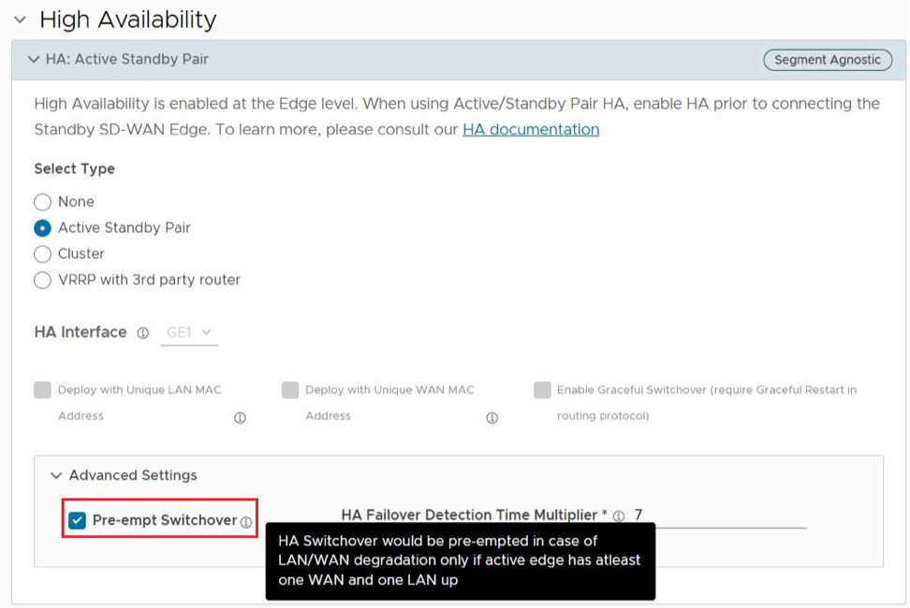Choose the Cluster HA type
This screenshot has height=608, width=910.
point(42,254)
